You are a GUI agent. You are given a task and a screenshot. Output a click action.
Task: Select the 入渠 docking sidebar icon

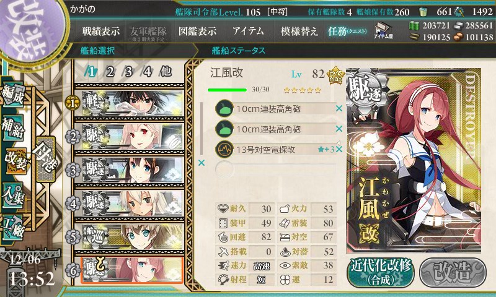click(13, 196)
